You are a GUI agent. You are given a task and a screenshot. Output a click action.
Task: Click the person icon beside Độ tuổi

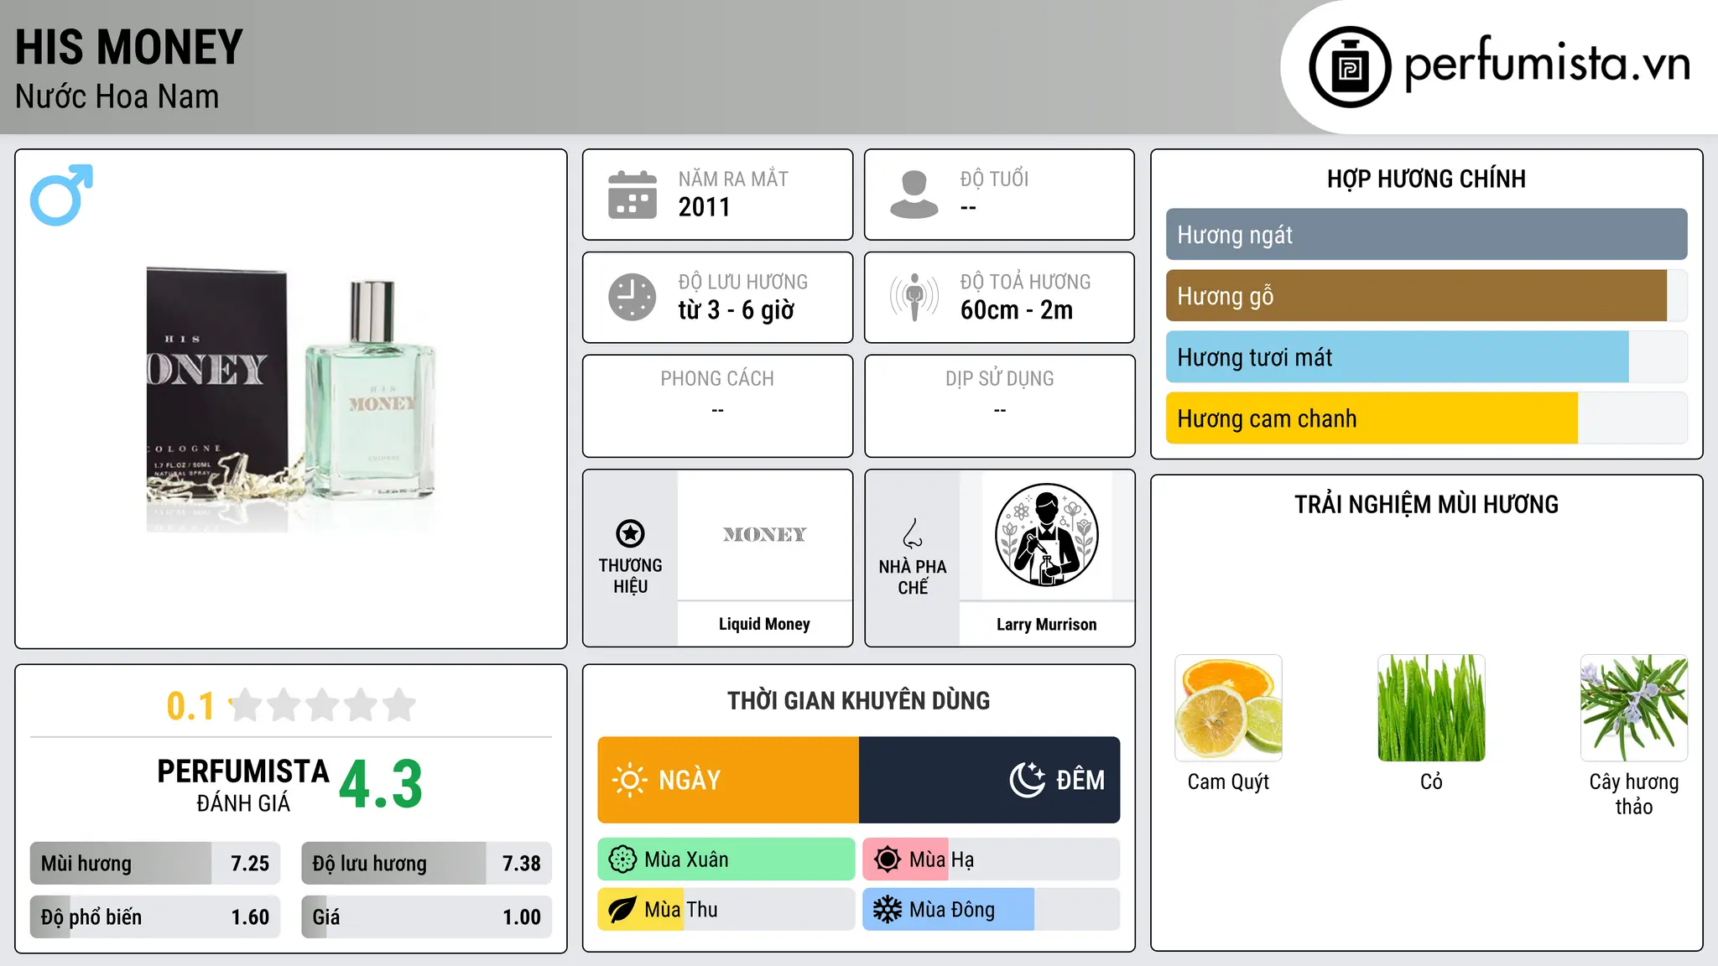coord(914,195)
